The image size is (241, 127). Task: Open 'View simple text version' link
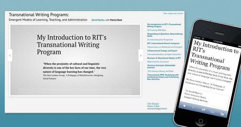click(173, 13)
